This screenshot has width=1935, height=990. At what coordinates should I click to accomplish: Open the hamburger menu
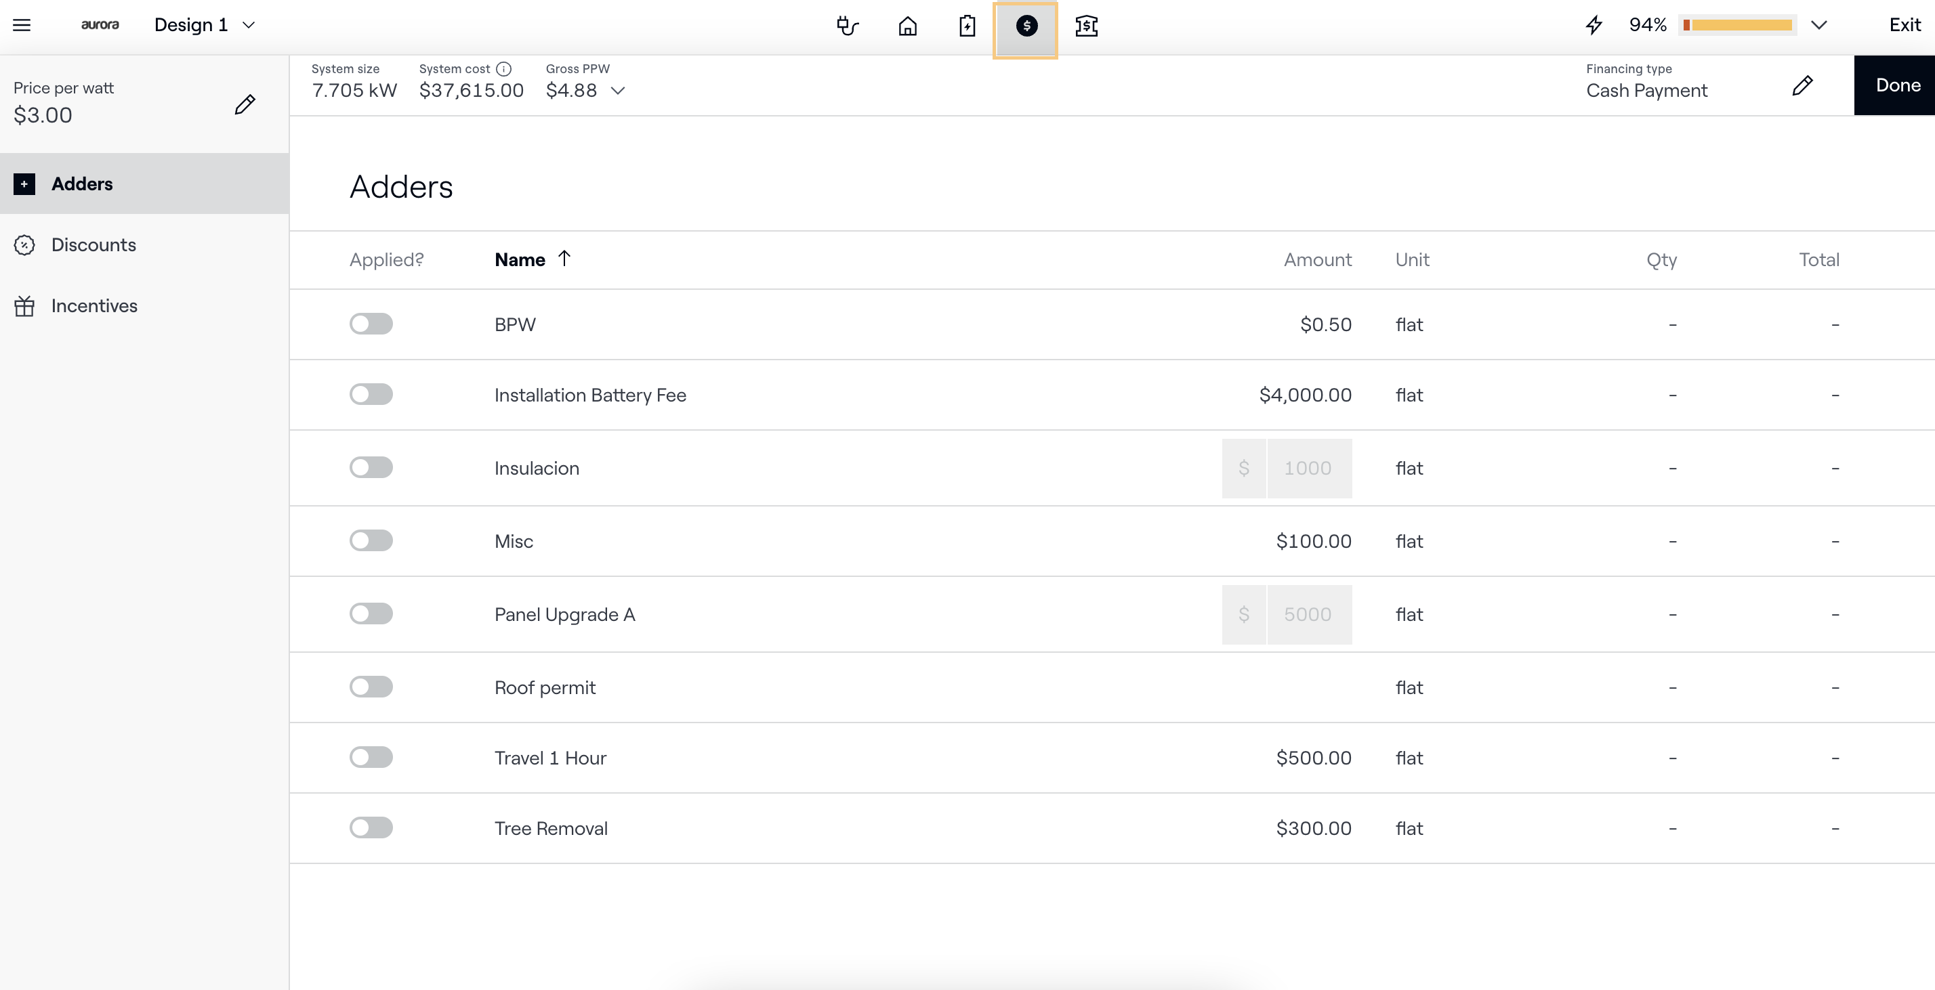point(22,26)
